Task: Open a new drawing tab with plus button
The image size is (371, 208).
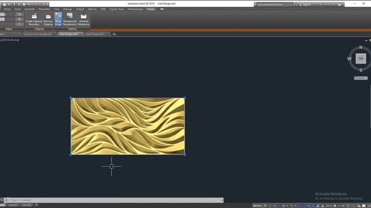Action: 114,34
